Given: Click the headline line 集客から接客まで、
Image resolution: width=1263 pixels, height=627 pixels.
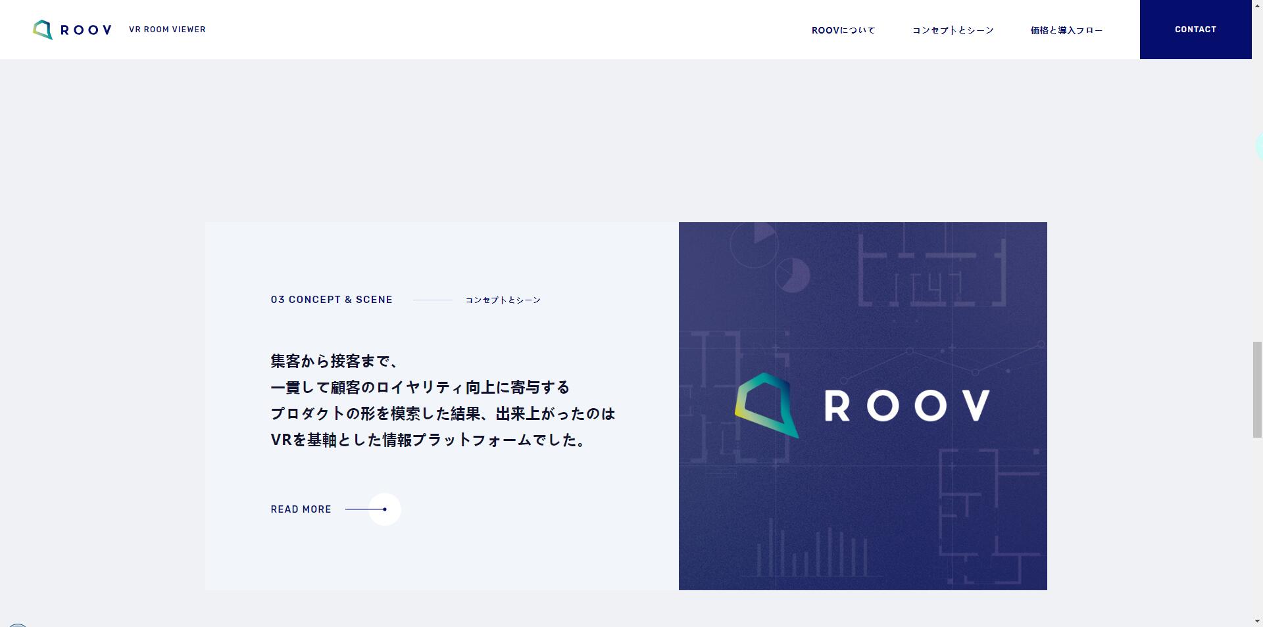Looking at the screenshot, I should coord(334,361).
